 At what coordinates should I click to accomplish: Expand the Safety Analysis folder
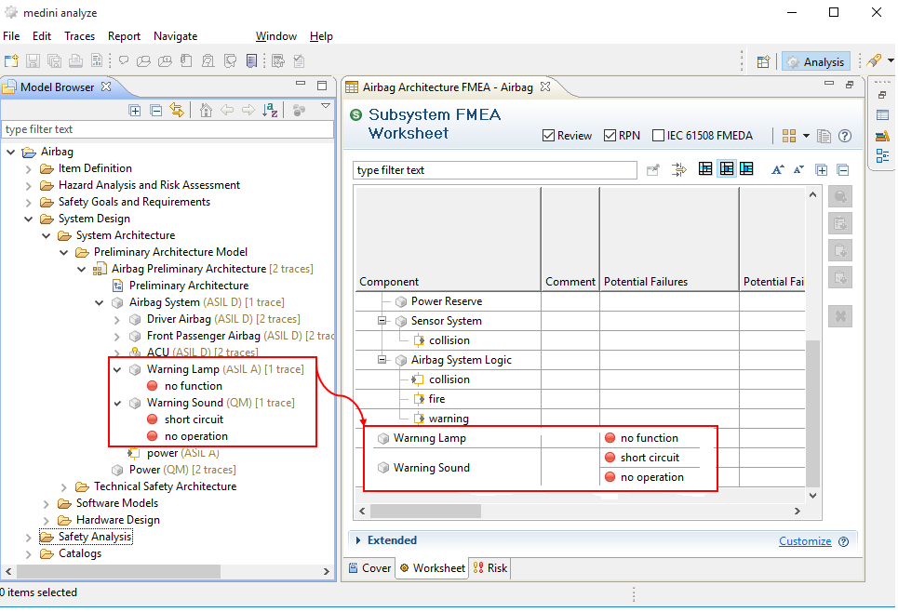pos(29,537)
